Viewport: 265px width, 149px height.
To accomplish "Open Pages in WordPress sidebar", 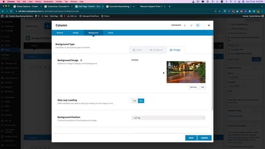I will click(x=10, y=50).
